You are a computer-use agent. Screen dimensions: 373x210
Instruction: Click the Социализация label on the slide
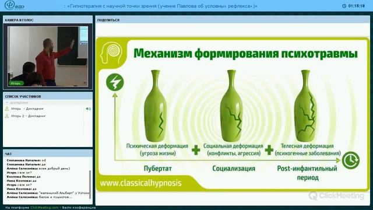(x=234, y=169)
